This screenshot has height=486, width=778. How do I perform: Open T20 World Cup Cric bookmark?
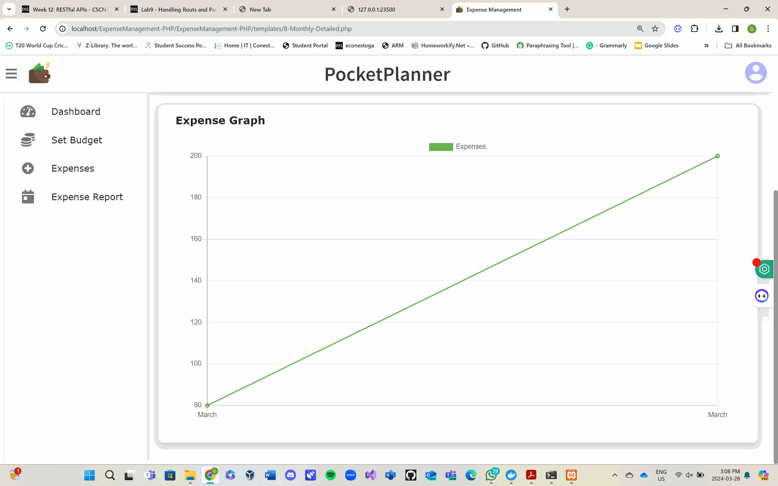tap(37, 45)
